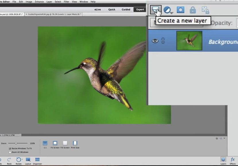Click the Rotate icon

19,160
